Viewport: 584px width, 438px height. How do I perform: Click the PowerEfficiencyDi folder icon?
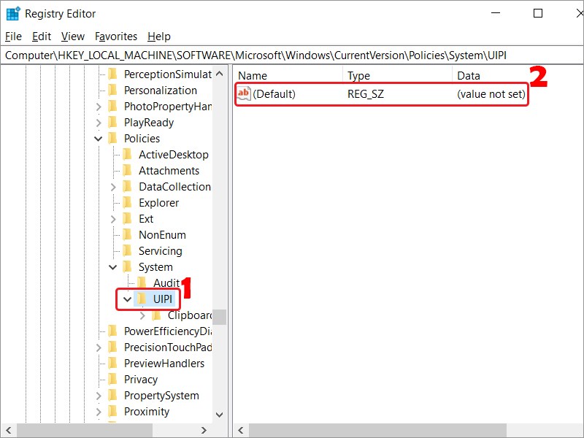tap(113, 331)
